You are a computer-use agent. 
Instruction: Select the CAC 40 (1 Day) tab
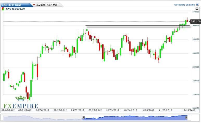point(16,5)
